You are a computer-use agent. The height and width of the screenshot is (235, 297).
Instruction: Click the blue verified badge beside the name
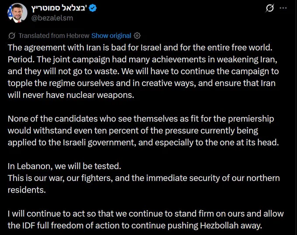pos(93,8)
